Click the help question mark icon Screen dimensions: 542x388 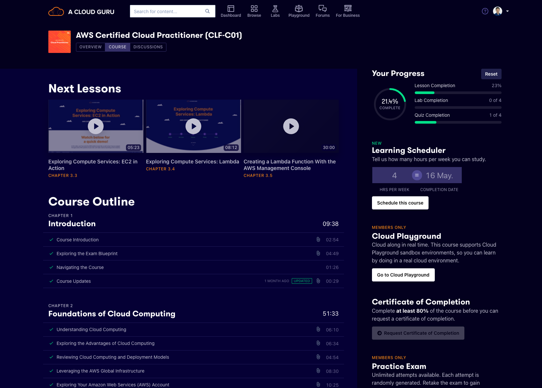tap(485, 11)
